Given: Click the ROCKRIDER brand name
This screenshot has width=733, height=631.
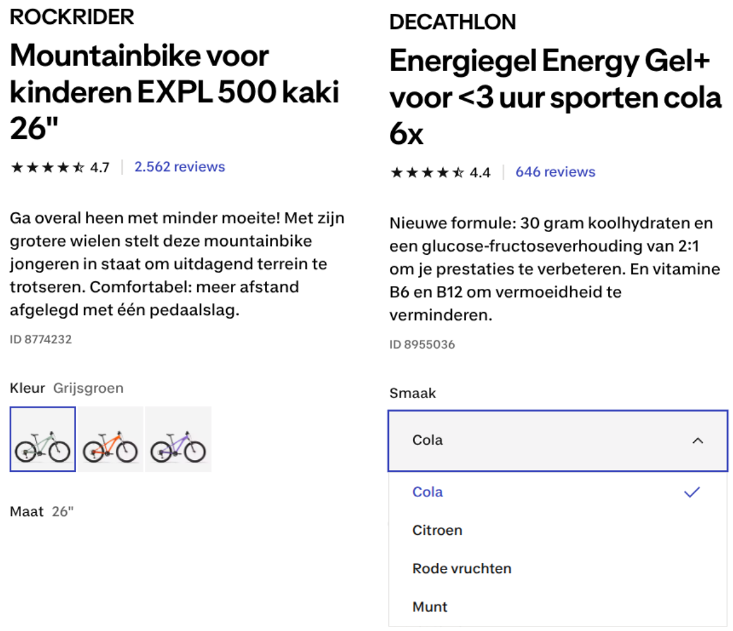Looking at the screenshot, I should click(x=72, y=17).
